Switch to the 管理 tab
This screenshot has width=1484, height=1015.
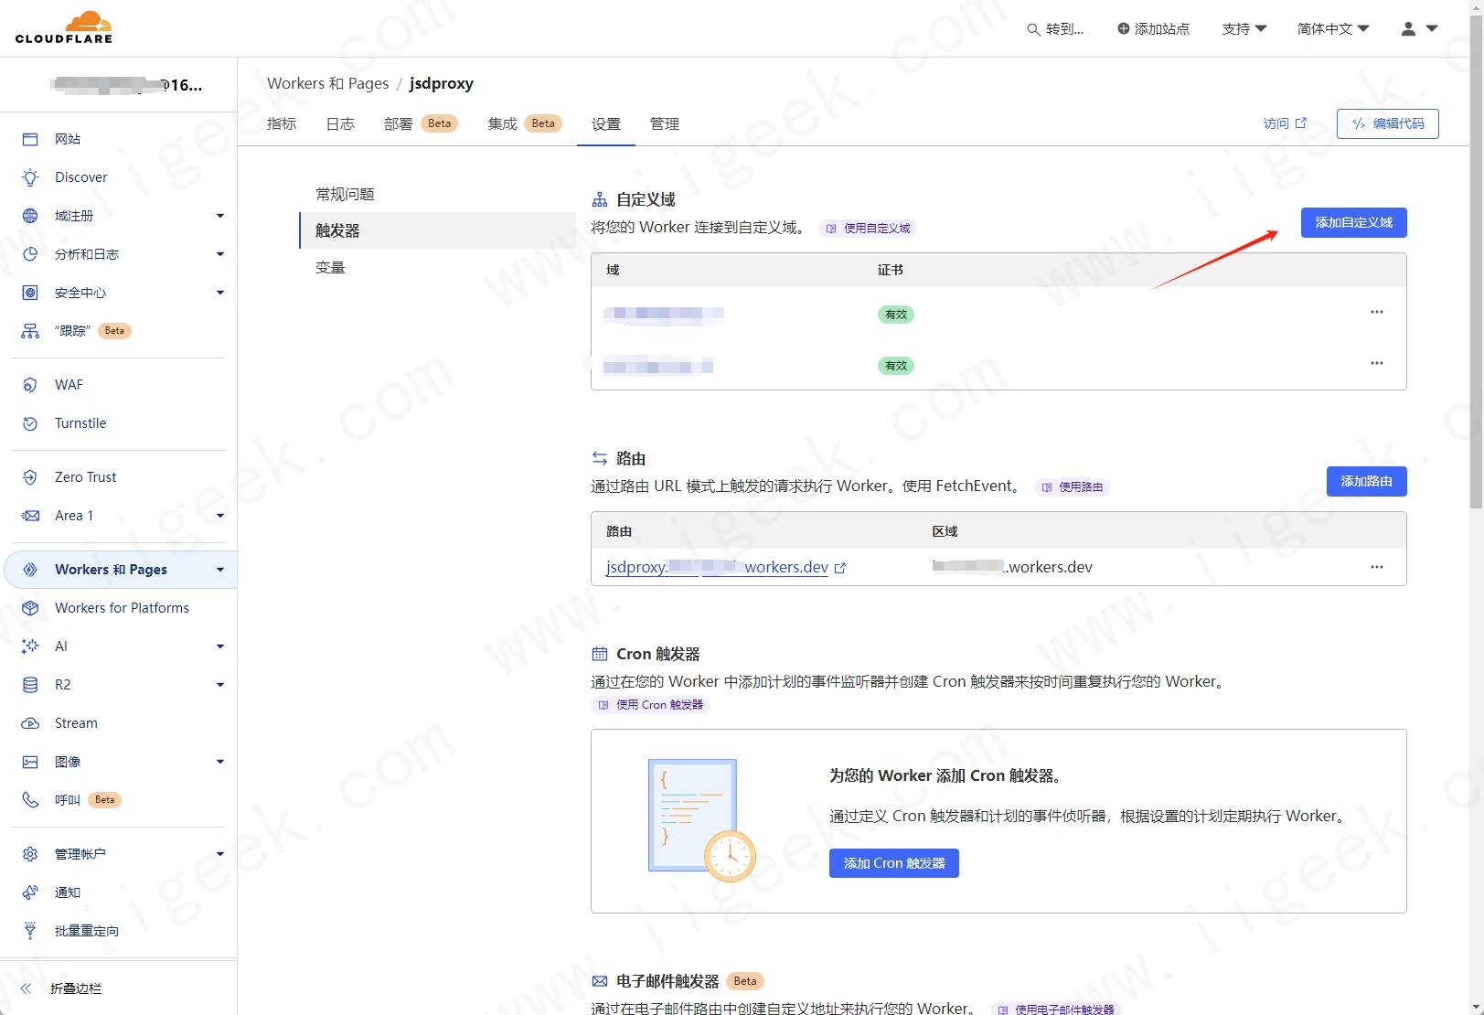tap(665, 124)
